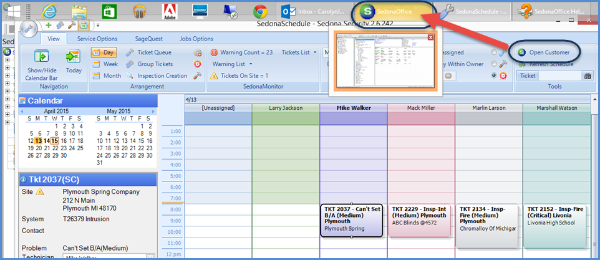Open Group Tickets
The image size is (600, 260).
[x=150, y=64]
